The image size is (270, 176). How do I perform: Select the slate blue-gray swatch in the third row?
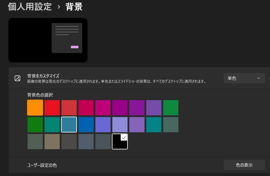click(86, 142)
